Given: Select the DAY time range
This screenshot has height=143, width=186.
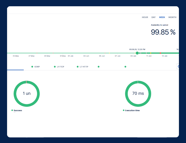Looking at the screenshot, I should tap(153, 17).
